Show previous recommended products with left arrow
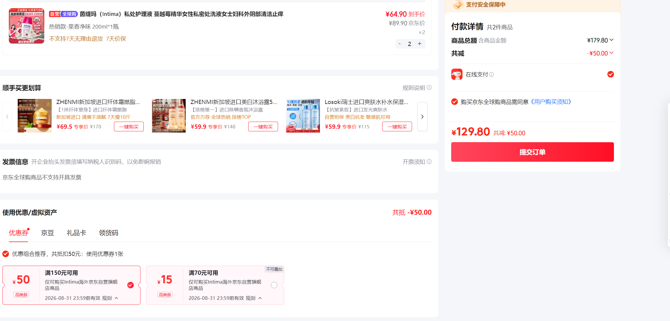 point(7,117)
